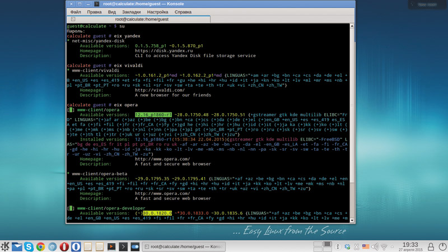Viewport: 448px width, 252px height.
Task: Open the blue Opera icon in taskbar
Action: (76, 246)
